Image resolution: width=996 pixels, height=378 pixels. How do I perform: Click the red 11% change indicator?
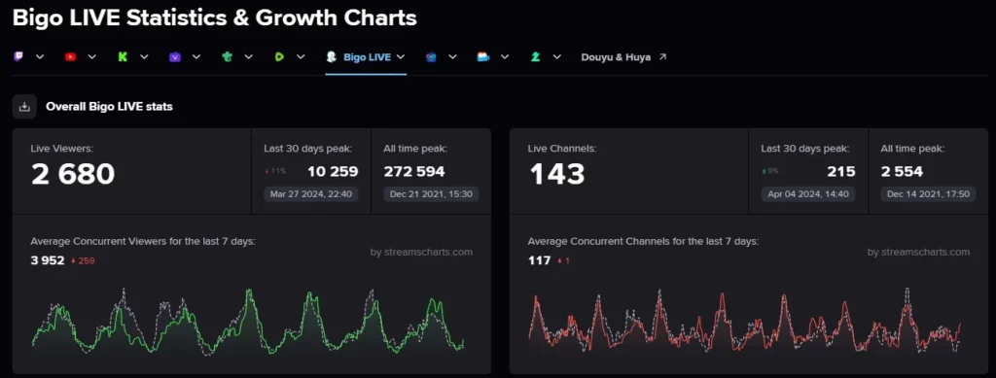275,171
